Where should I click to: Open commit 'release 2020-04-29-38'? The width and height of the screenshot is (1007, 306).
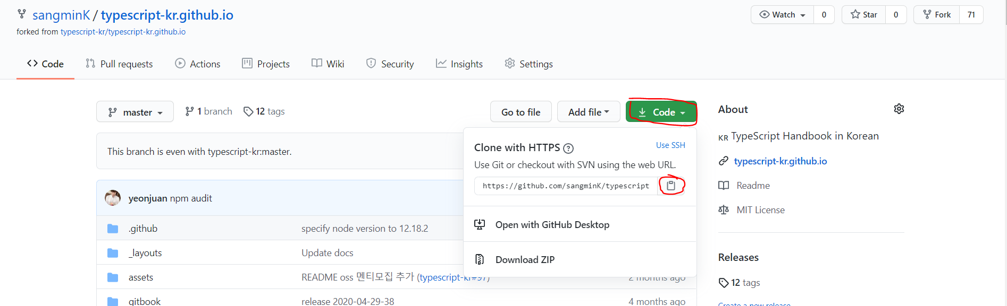coord(348,301)
